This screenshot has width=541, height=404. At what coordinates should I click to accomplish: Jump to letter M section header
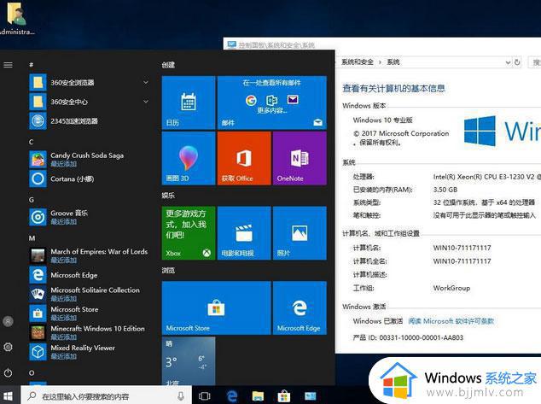click(32, 238)
